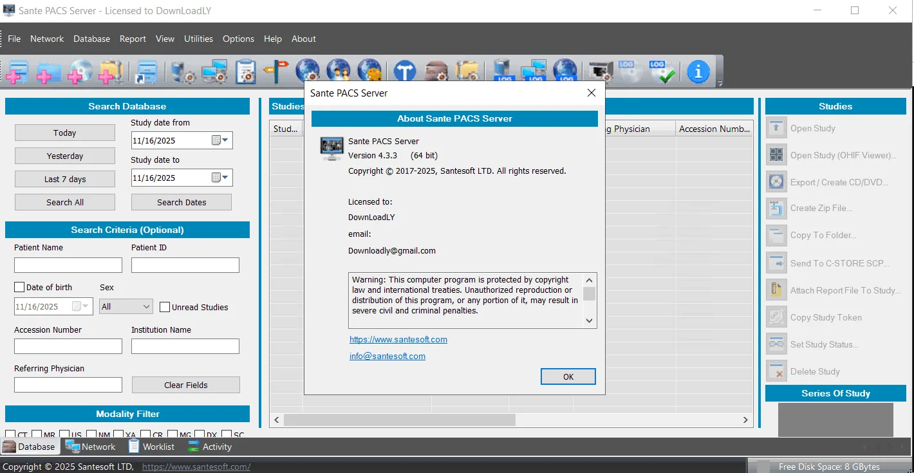Image resolution: width=914 pixels, height=473 pixels.
Task: Click the CD disc icon with pink plus
Action: click(x=80, y=71)
